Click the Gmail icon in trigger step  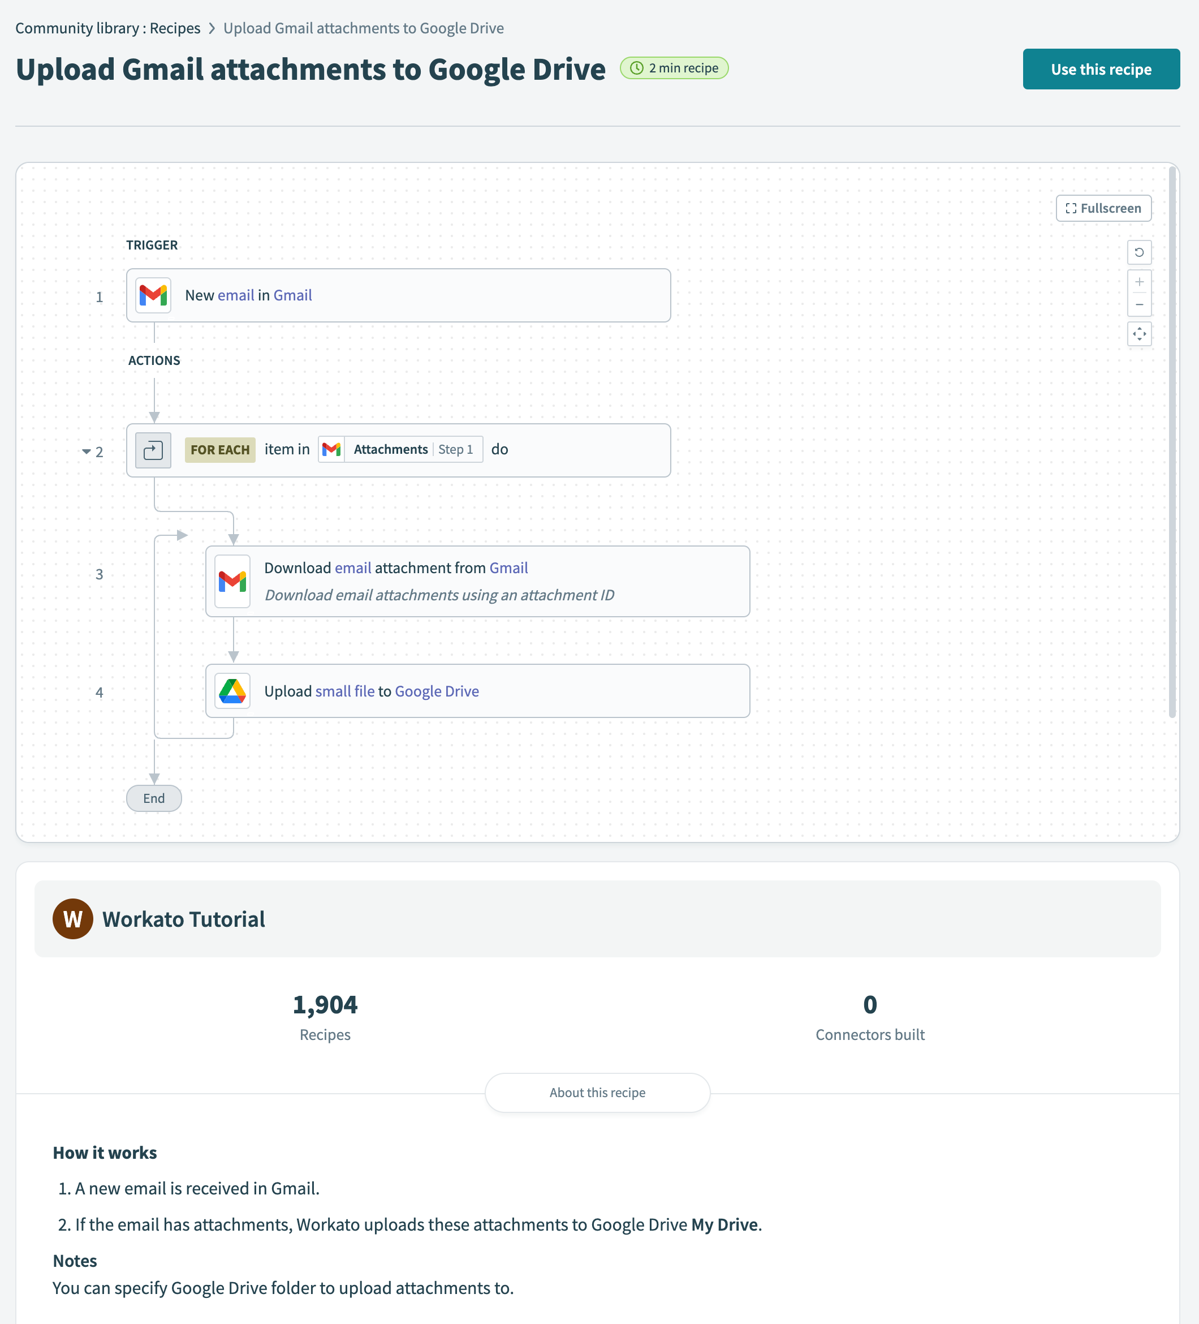pyautogui.click(x=153, y=295)
